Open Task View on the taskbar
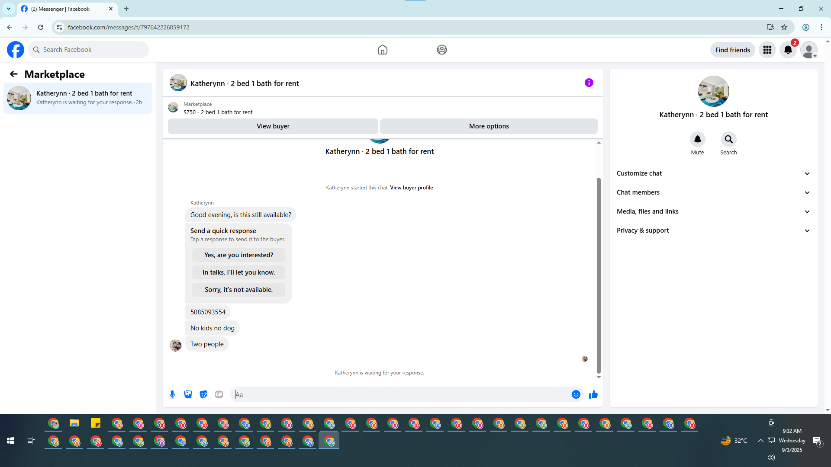The height and width of the screenshot is (467, 831). 31,441
